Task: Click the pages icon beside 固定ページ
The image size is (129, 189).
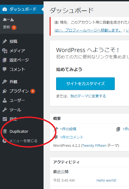Action: (5, 60)
